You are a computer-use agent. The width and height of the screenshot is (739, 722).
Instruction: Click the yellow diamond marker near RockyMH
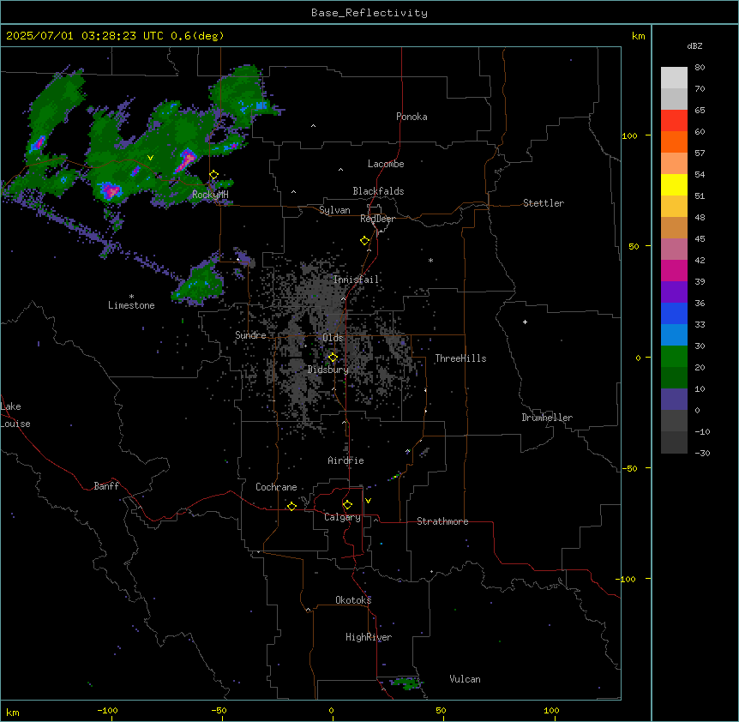[x=214, y=175]
